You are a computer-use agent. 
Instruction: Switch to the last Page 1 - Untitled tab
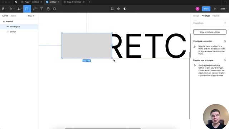(x=74, y=2)
